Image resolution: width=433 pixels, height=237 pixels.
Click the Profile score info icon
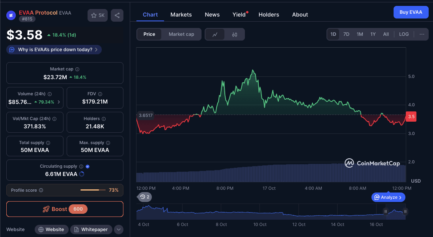click(41, 190)
